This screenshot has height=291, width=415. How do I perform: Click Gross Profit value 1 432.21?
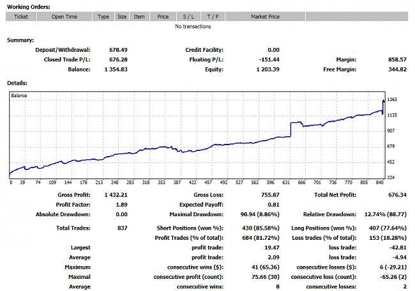(x=116, y=195)
